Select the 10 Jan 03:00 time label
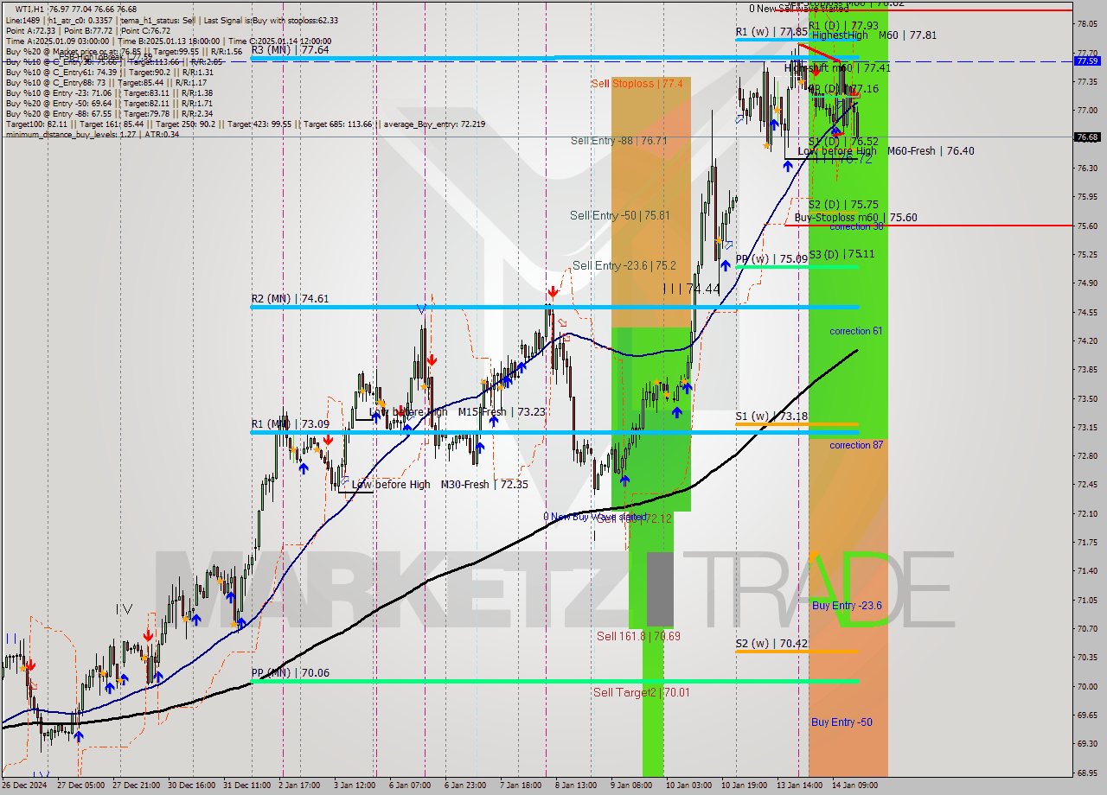This screenshot has height=795, width=1107. (x=688, y=785)
